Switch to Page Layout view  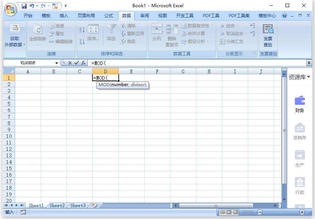pos(229,212)
